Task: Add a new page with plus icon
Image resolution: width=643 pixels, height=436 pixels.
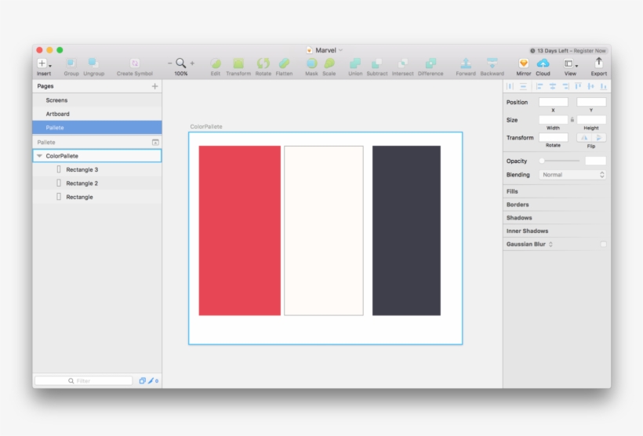Action: (154, 86)
